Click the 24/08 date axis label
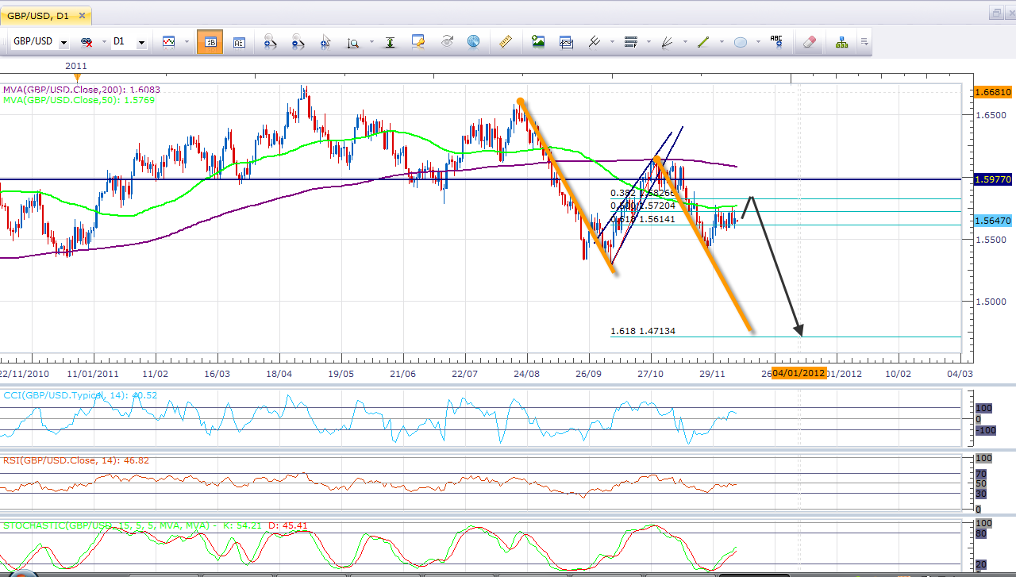The width and height of the screenshot is (1016, 577). (527, 373)
